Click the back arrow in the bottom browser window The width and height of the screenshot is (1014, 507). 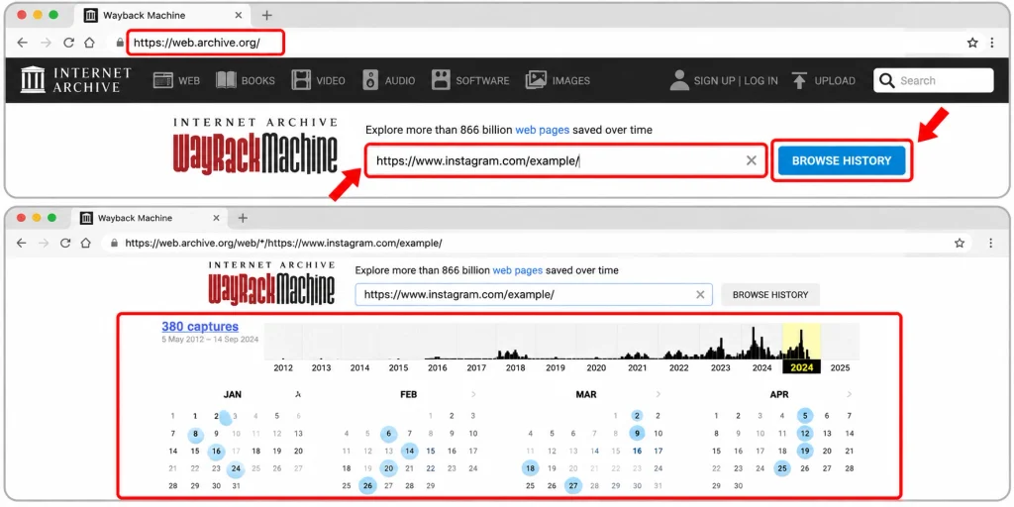pyautogui.click(x=22, y=244)
